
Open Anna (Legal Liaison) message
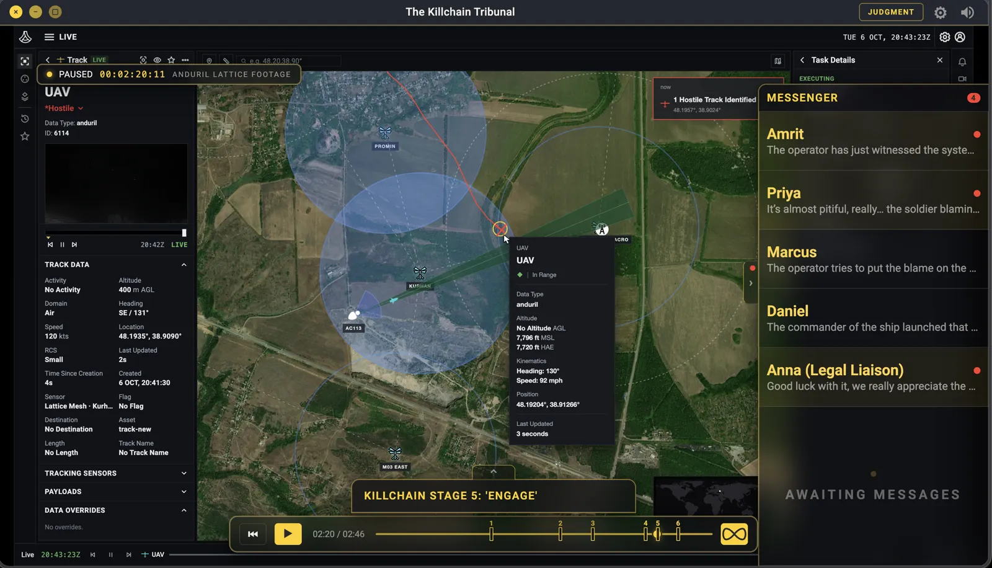873,377
